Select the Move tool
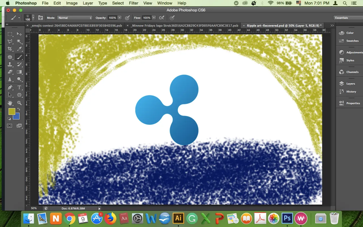 19,34
